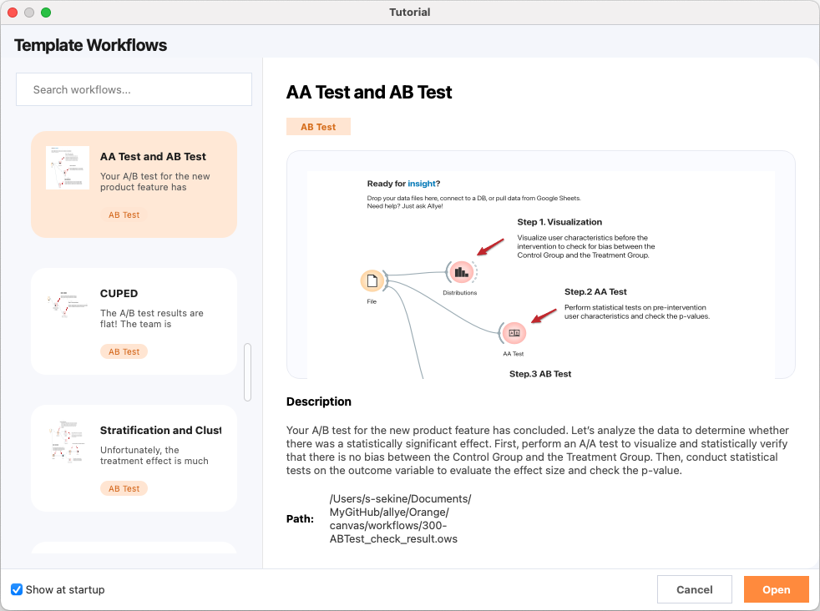Click the workflow list scrollbar
This screenshot has width=820, height=611.
248,371
